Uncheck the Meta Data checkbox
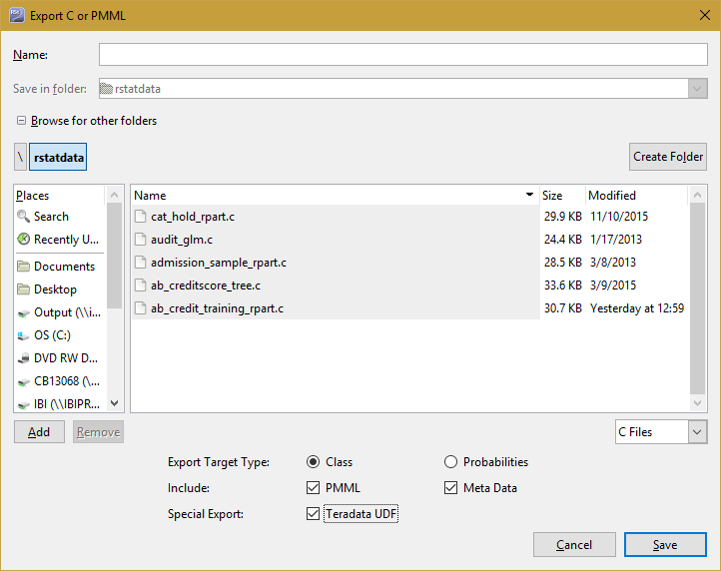Image resolution: width=721 pixels, height=571 pixels. pyautogui.click(x=450, y=487)
